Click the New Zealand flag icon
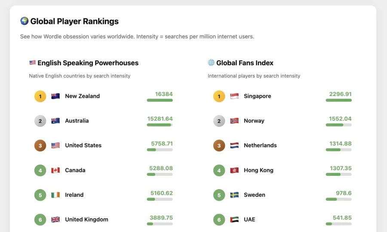The width and height of the screenshot is (387, 232). click(x=55, y=96)
